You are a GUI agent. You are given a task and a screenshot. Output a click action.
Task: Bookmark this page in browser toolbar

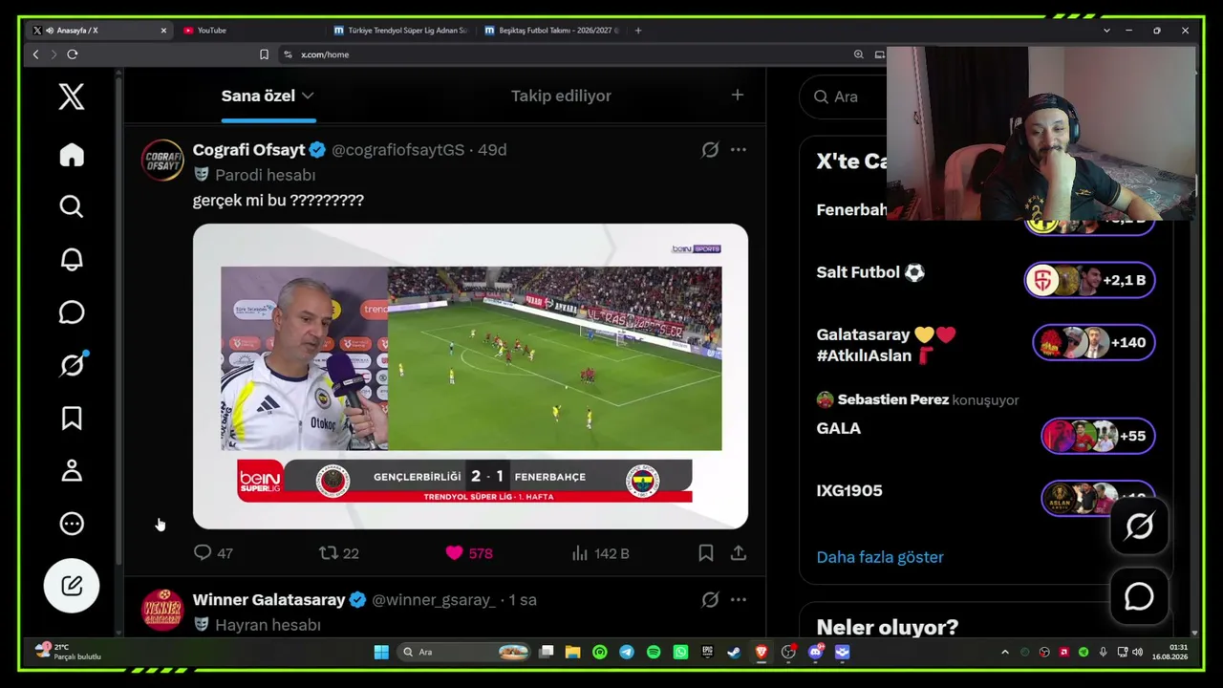point(264,54)
